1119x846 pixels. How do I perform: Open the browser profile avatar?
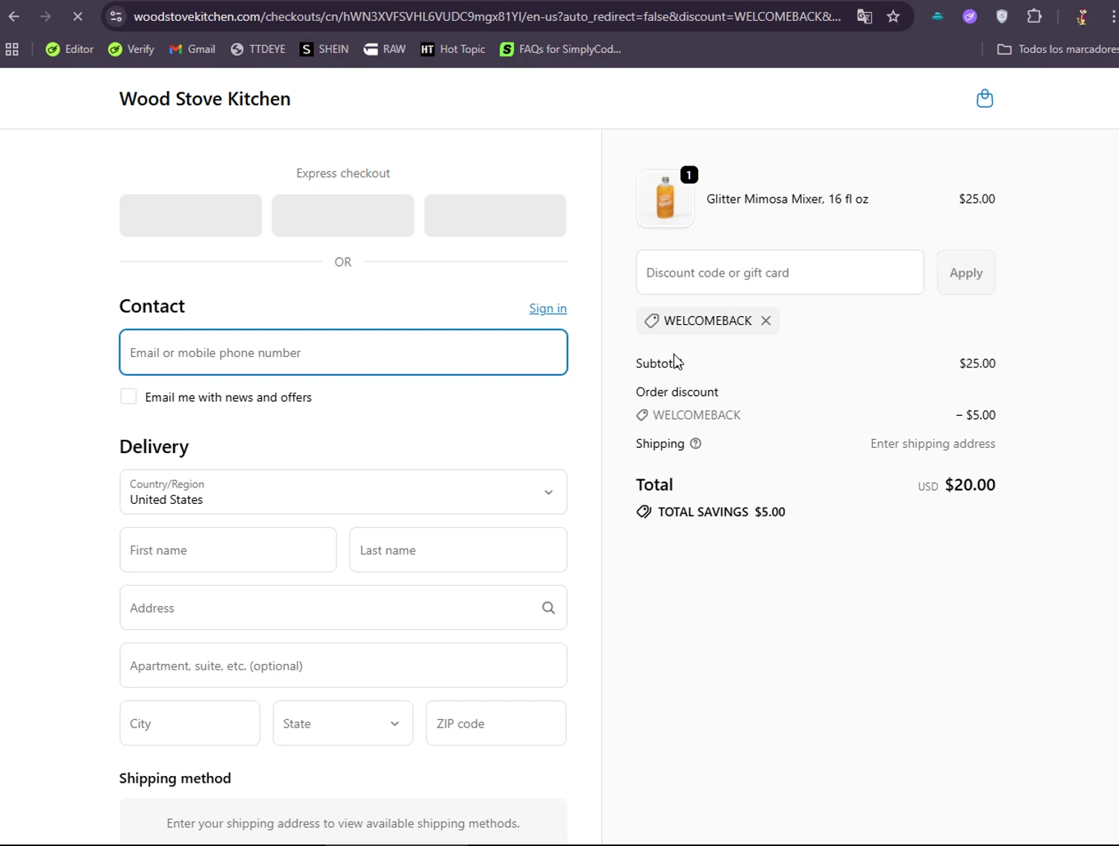pos(1082,16)
